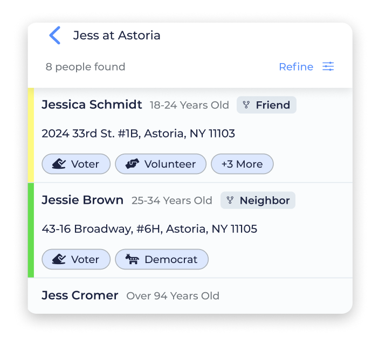Open the Refine filter options
This screenshot has width=379, height=345.
296,67
